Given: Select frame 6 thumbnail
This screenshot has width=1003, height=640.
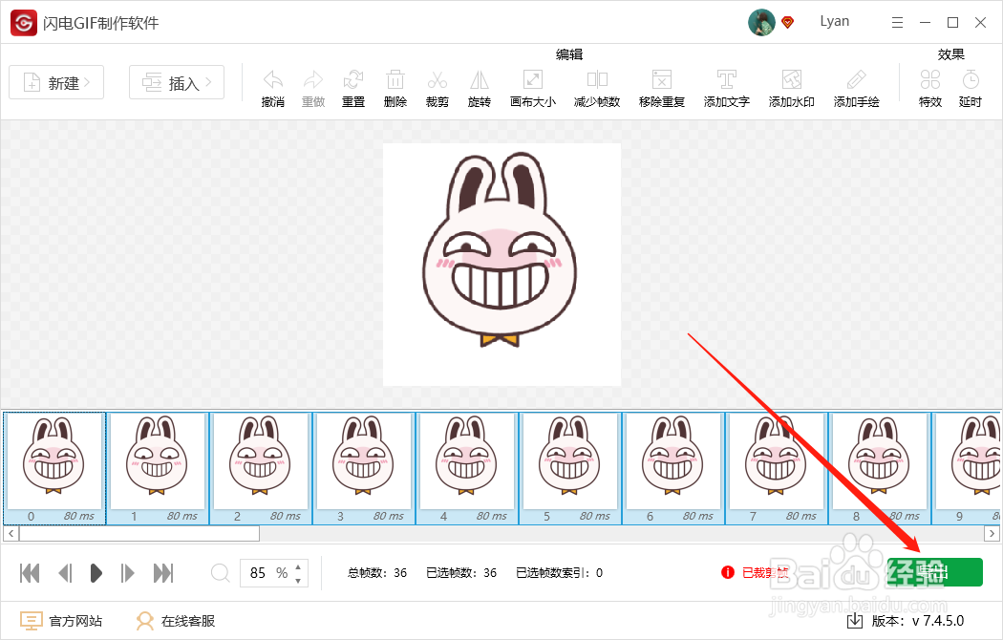Looking at the screenshot, I should [x=673, y=468].
